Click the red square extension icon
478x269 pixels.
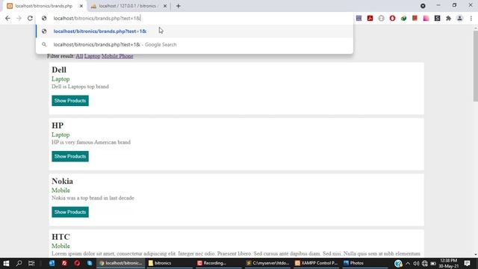point(415,18)
